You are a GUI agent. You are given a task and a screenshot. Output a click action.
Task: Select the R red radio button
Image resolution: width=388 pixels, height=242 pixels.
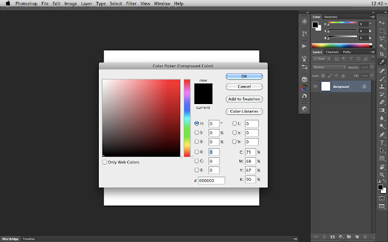(x=196, y=152)
